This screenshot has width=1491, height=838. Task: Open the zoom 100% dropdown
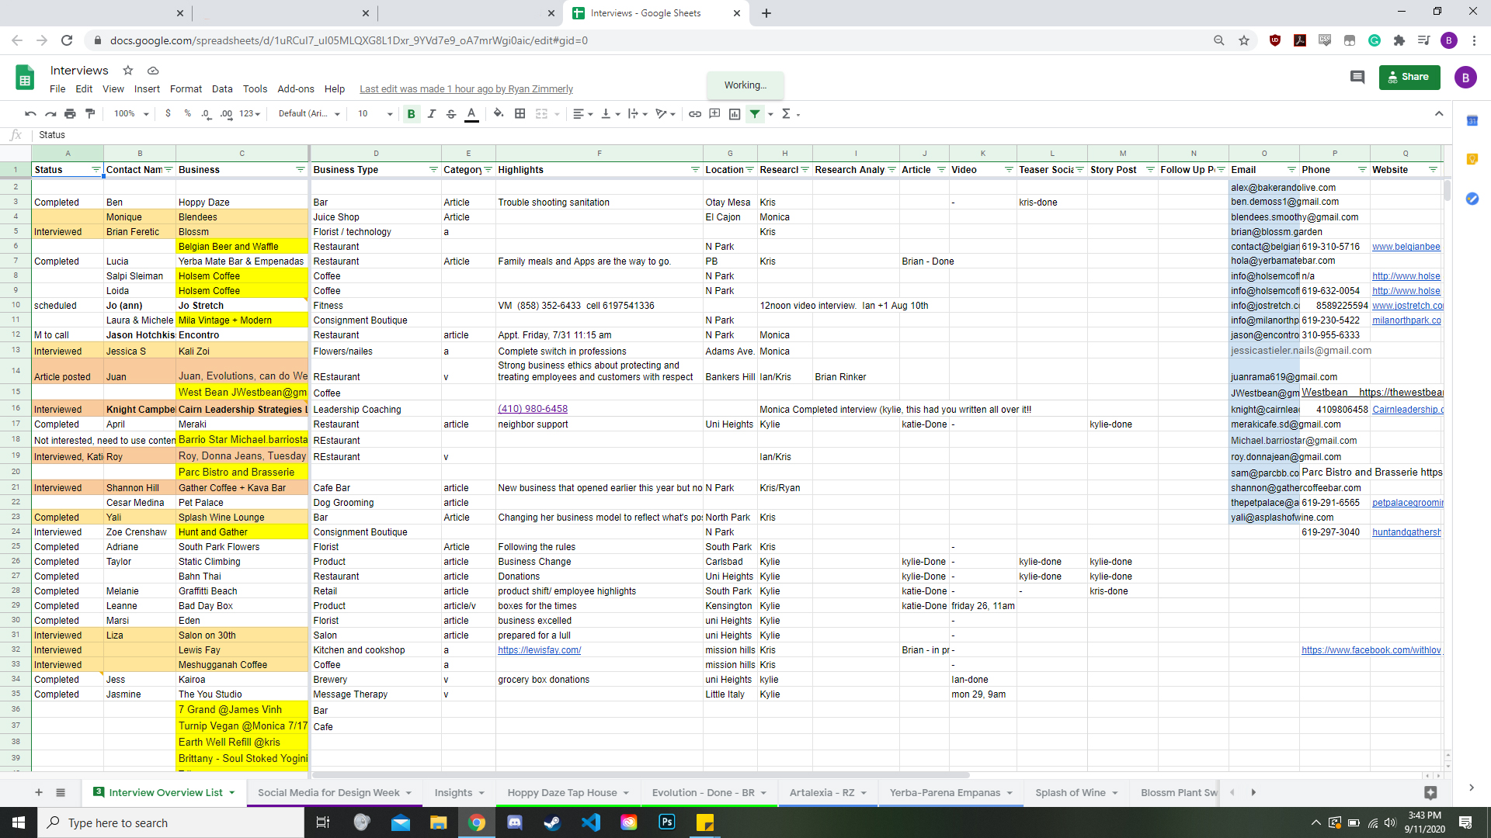(x=130, y=114)
